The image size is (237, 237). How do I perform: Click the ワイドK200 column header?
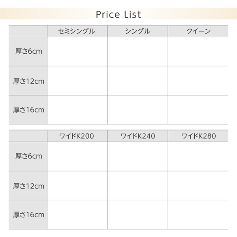pyautogui.click(x=77, y=136)
